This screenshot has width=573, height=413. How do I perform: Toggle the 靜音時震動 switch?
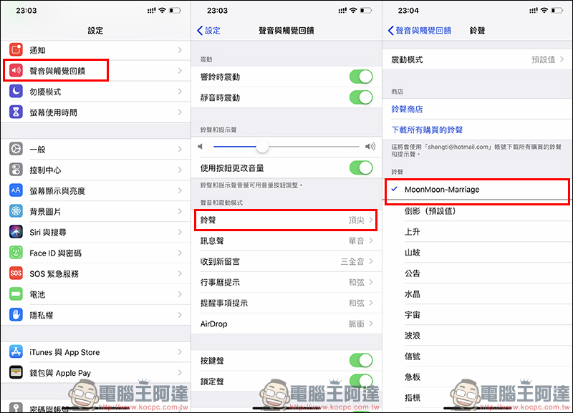[x=360, y=97]
